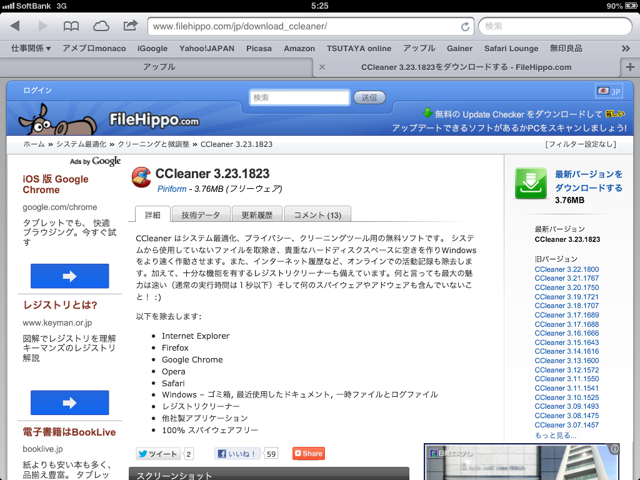Click the green Update Checker arrow icon

[427, 113]
